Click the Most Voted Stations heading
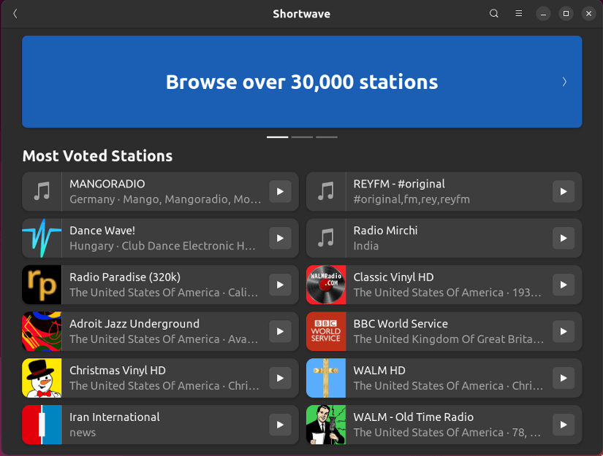Viewport: 603px width, 456px height. click(x=97, y=156)
